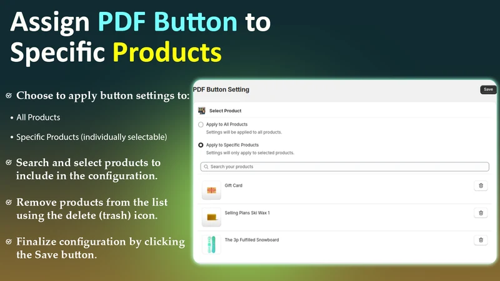The height and width of the screenshot is (281, 500).
Task: Open the Gift Card product thumbnail
Action: pyautogui.click(x=211, y=190)
